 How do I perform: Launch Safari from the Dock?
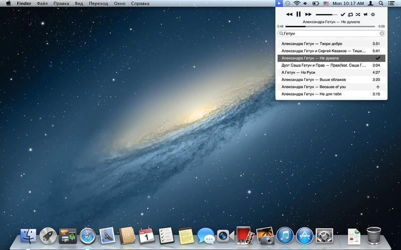(87, 236)
